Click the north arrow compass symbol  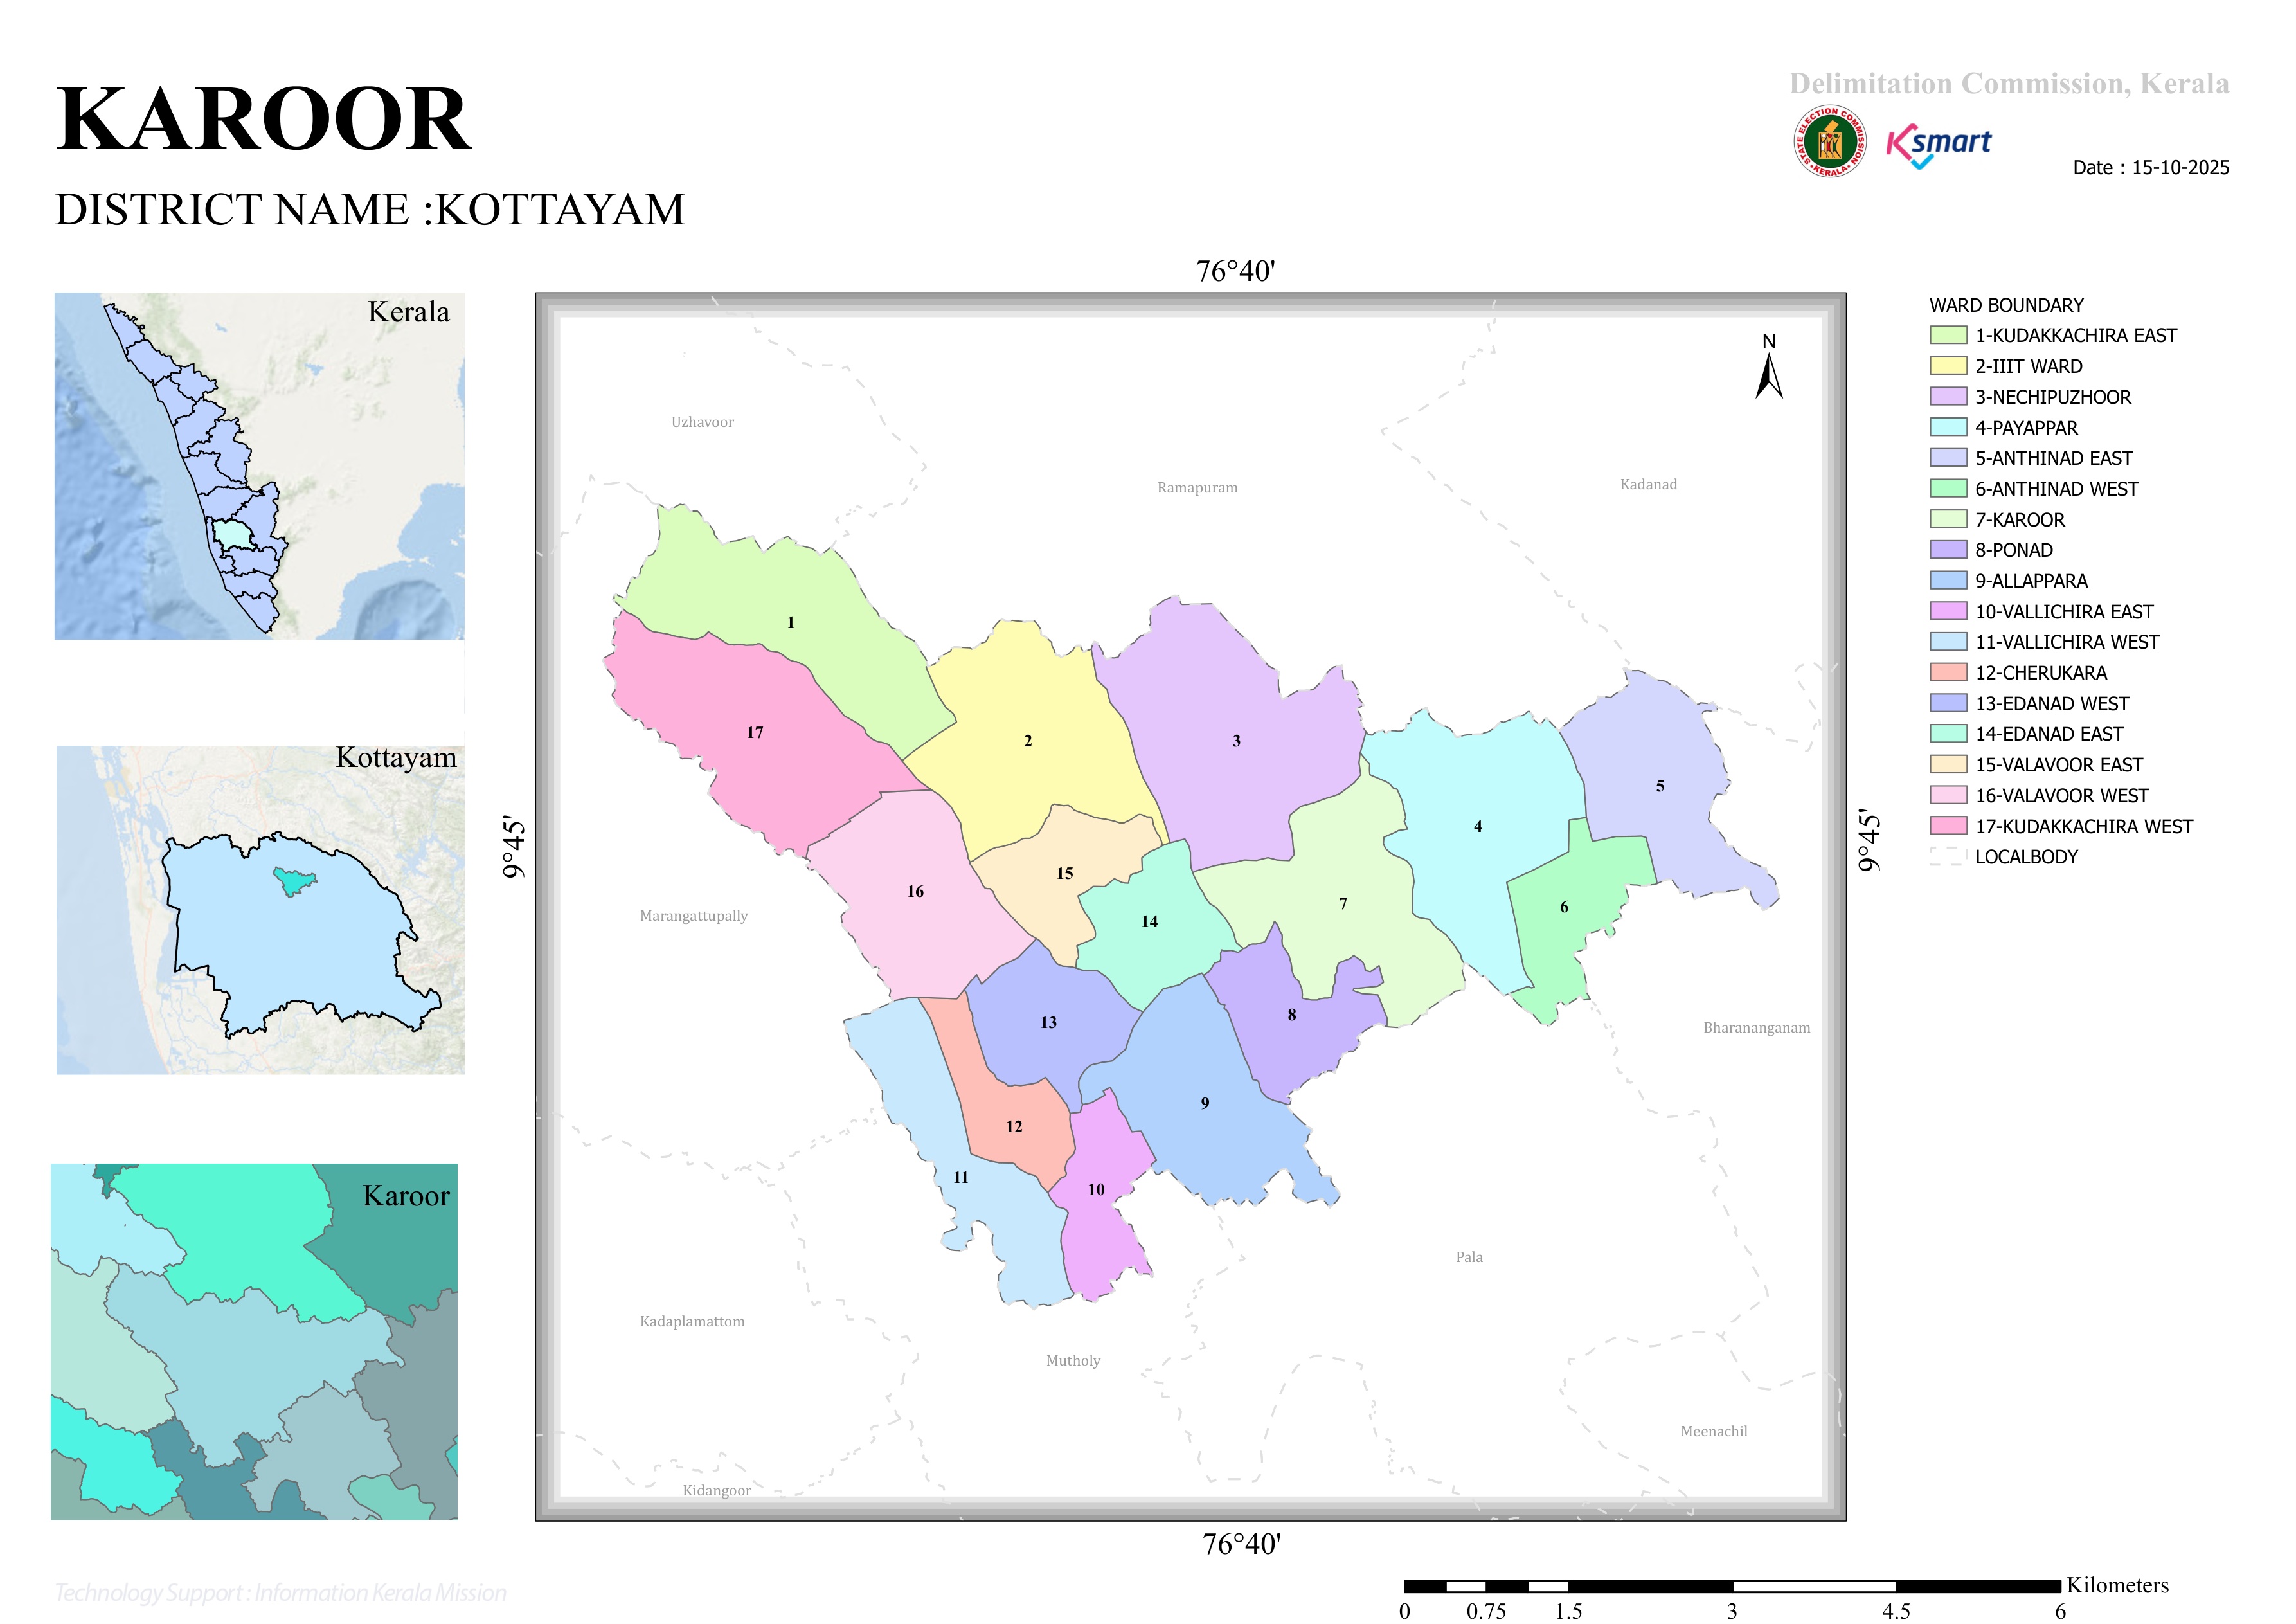[1769, 367]
